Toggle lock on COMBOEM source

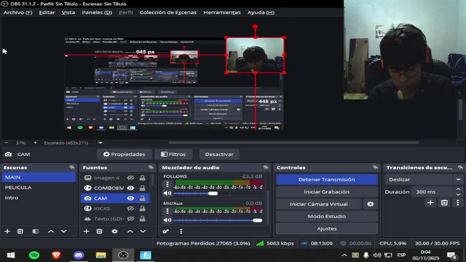(x=142, y=188)
